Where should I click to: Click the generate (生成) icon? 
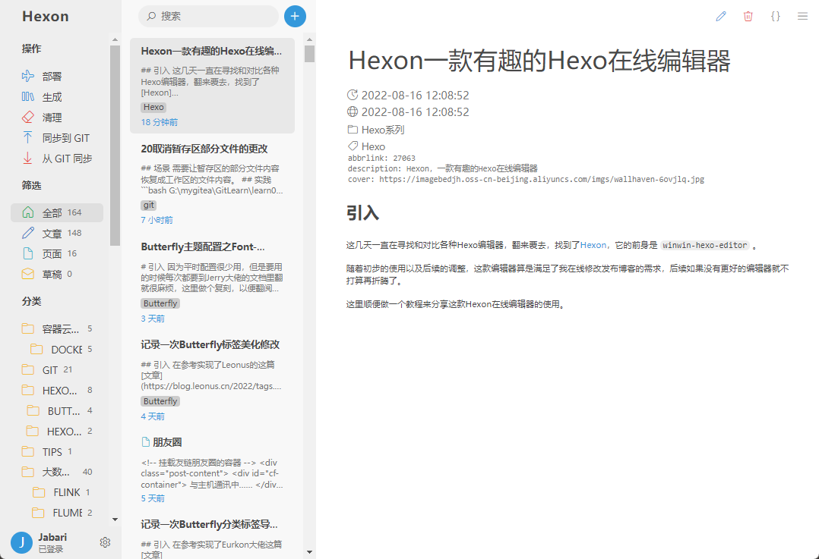(x=27, y=96)
